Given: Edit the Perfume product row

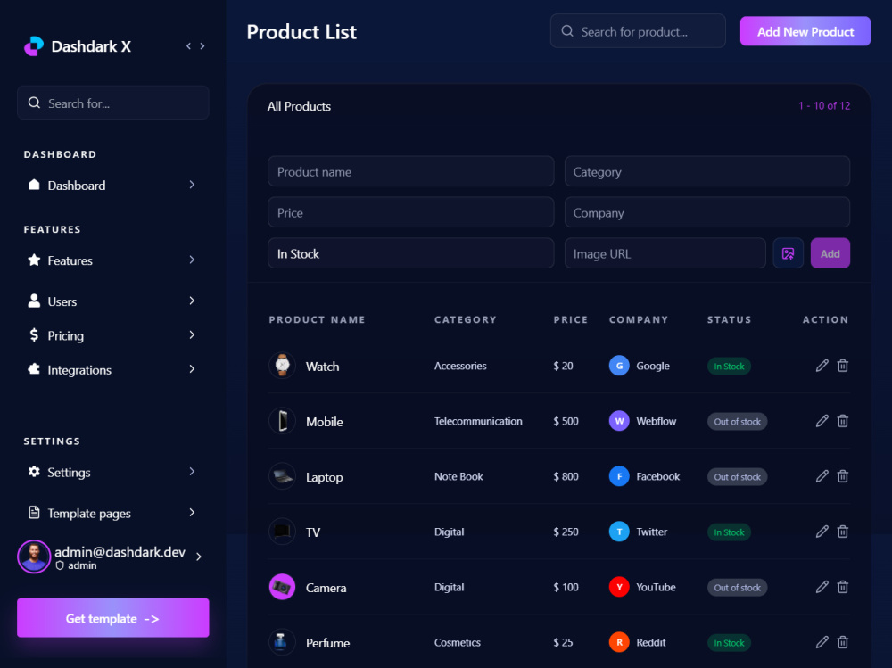Looking at the screenshot, I should pos(822,642).
